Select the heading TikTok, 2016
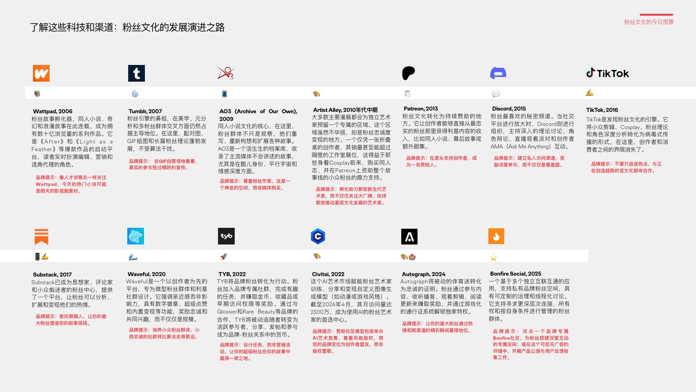 tap(602, 110)
